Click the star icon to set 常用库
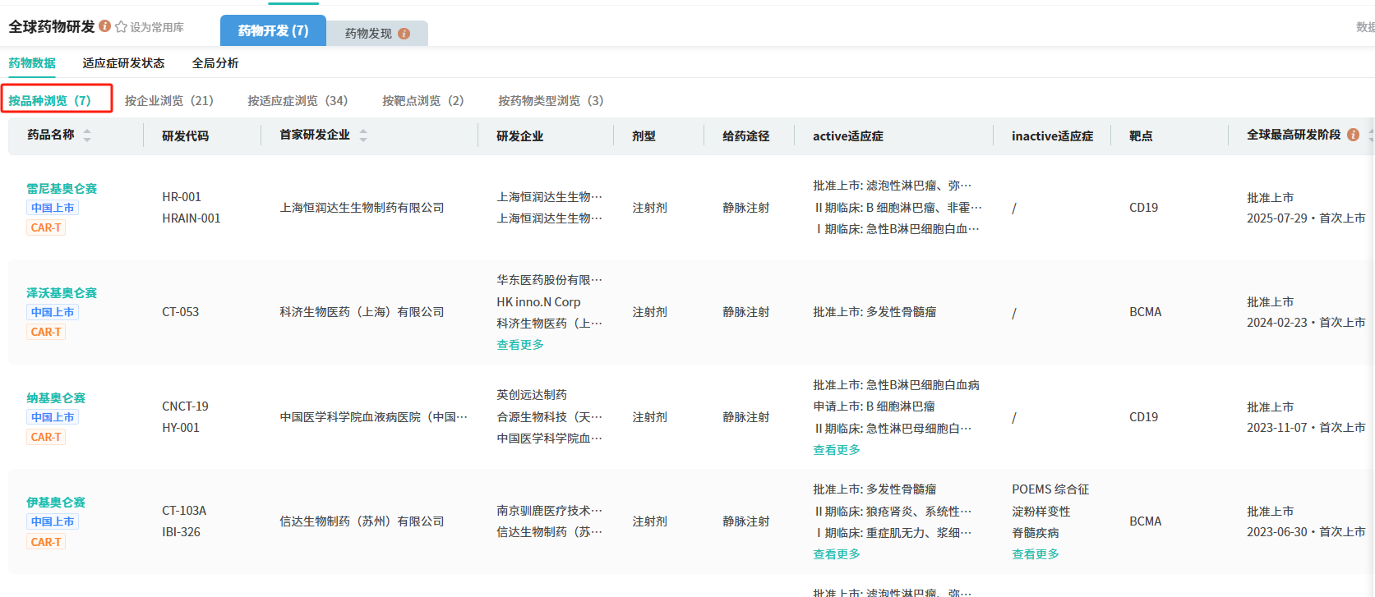Image resolution: width=1375 pixels, height=597 pixels. tap(122, 27)
